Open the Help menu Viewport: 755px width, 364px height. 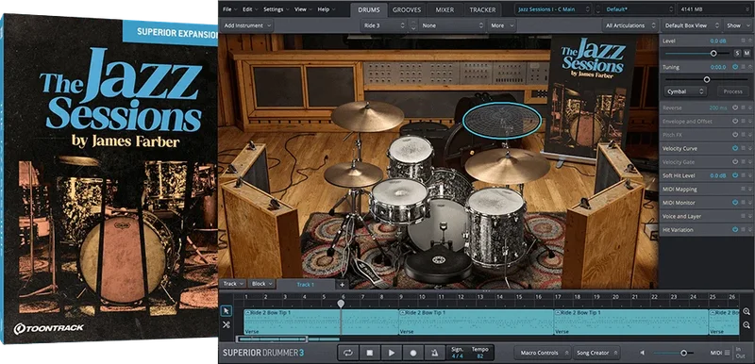coord(326,9)
